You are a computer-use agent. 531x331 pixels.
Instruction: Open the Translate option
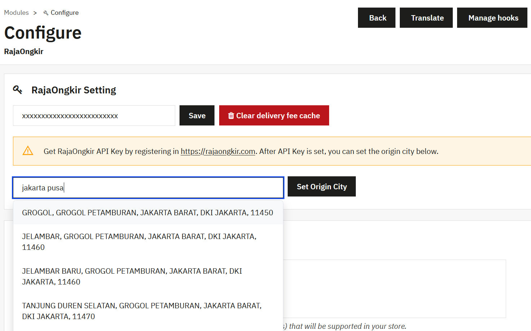[426, 18]
